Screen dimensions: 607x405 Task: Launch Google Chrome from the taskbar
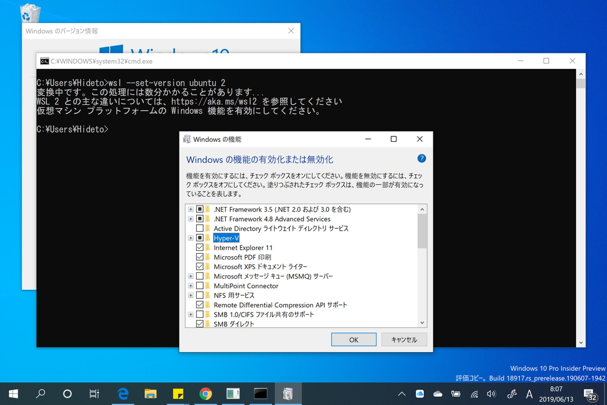[206, 393]
